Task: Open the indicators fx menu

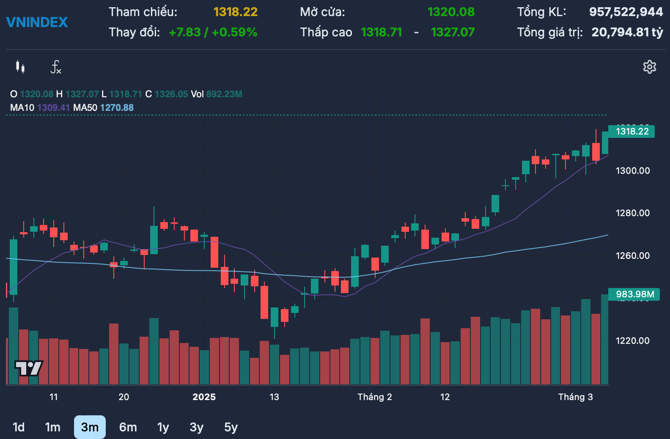Action: click(x=56, y=67)
